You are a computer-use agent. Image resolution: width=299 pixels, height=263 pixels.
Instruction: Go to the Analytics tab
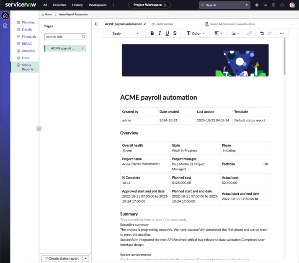(x=26, y=51)
